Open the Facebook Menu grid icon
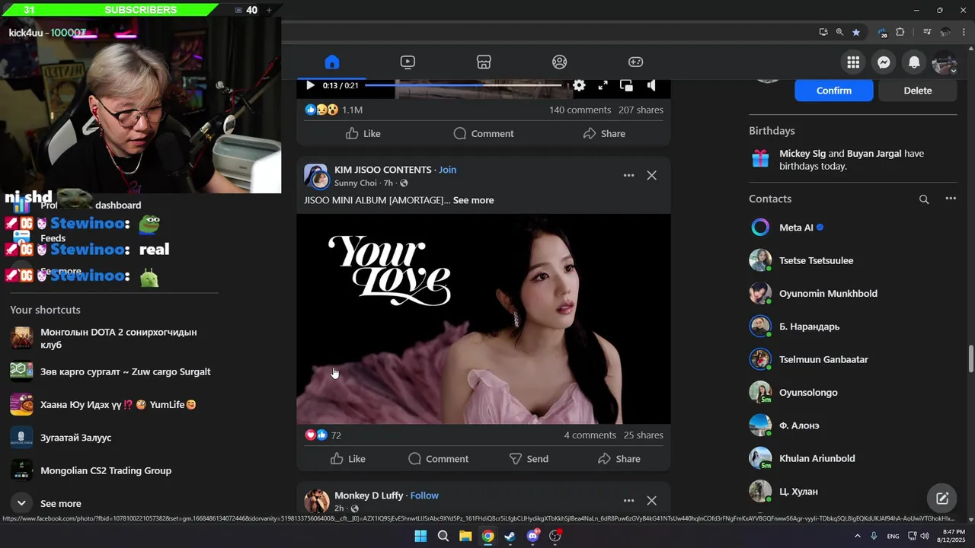 coord(853,62)
